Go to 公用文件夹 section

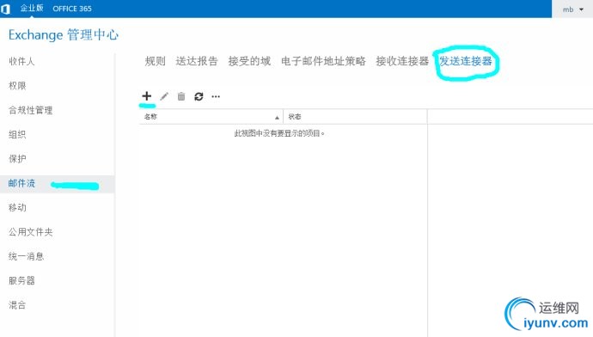click(30, 232)
